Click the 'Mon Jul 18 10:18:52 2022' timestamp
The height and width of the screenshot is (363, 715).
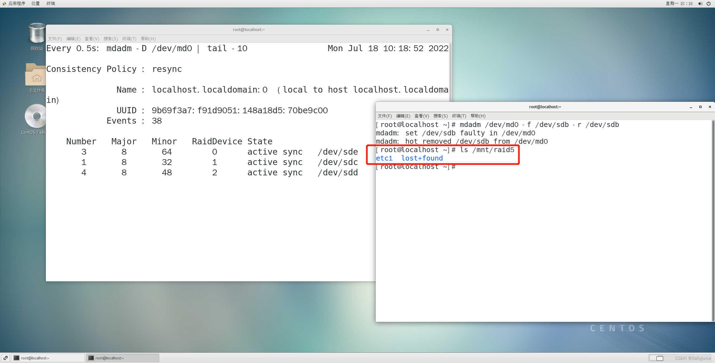click(x=388, y=48)
